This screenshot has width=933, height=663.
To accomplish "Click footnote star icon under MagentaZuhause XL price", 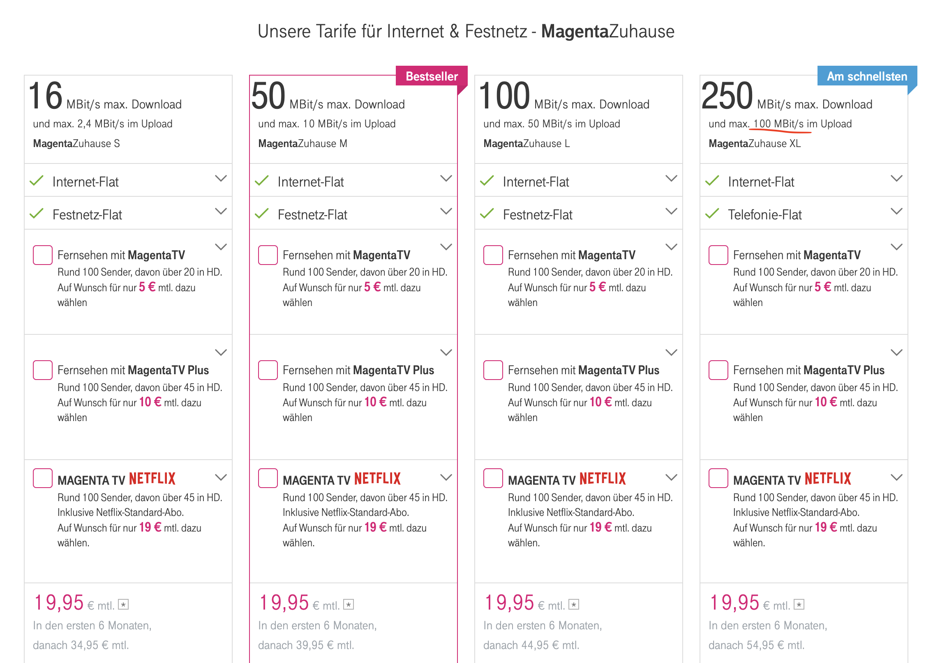I will [799, 604].
